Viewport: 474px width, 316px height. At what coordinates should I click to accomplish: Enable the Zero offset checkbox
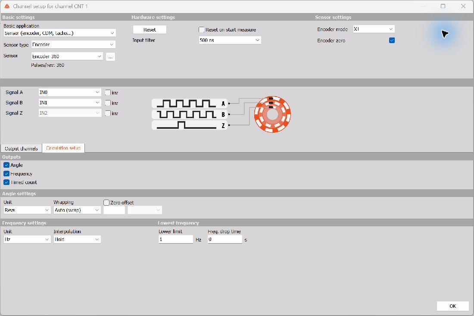coord(106,203)
